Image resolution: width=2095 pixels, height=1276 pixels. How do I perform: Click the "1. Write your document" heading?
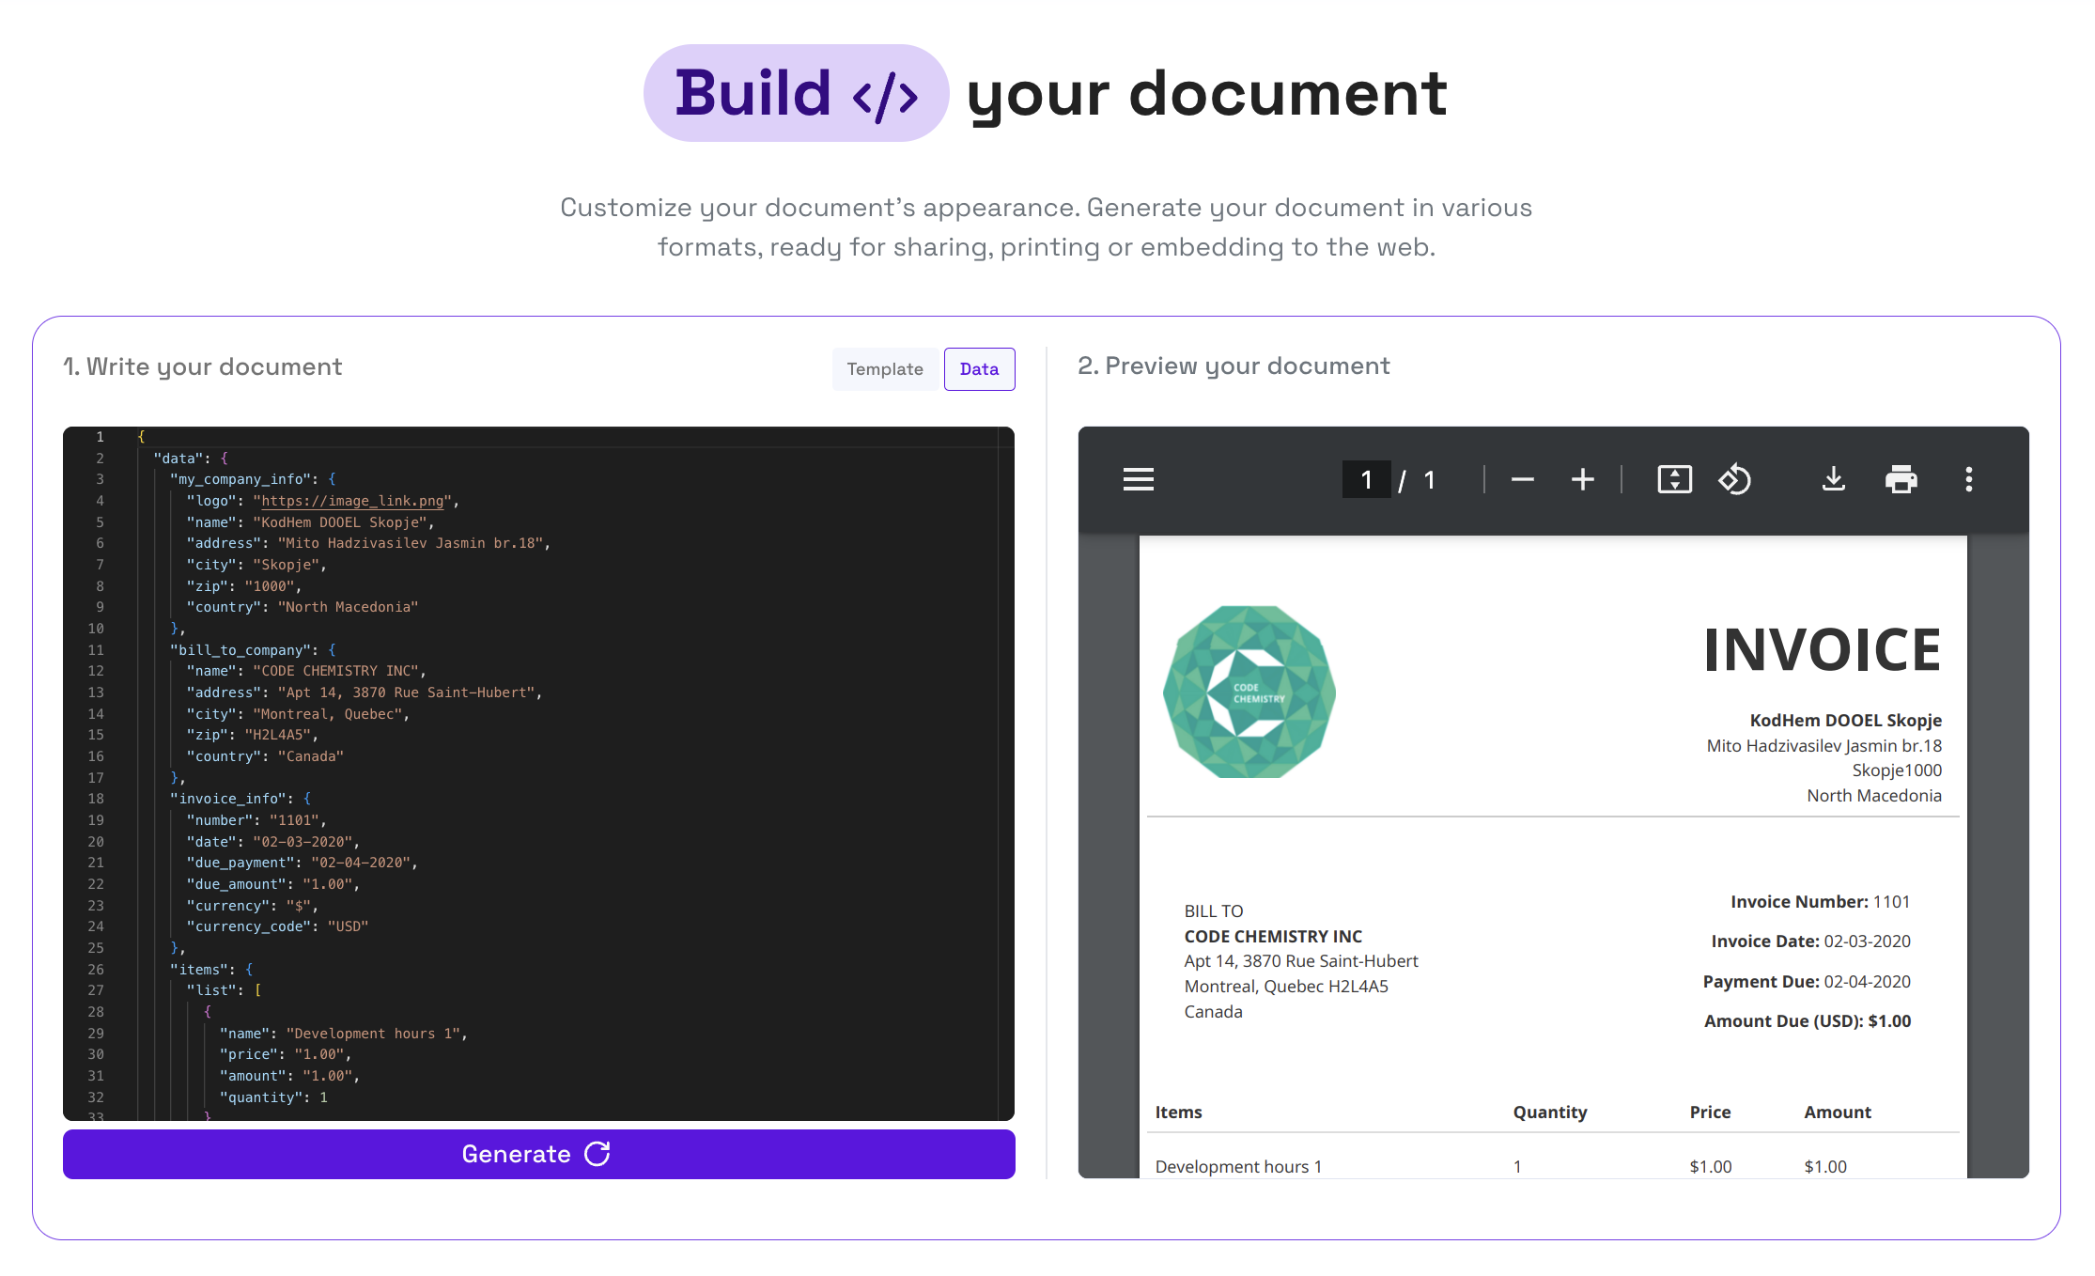[x=202, y=366]
